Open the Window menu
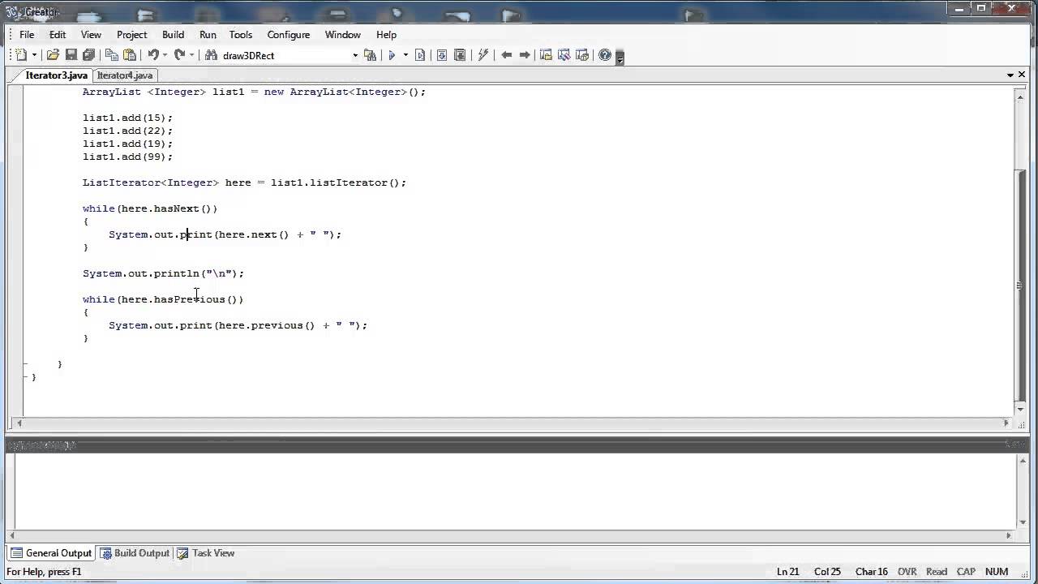1038x584 pixels. coord(343,35)
